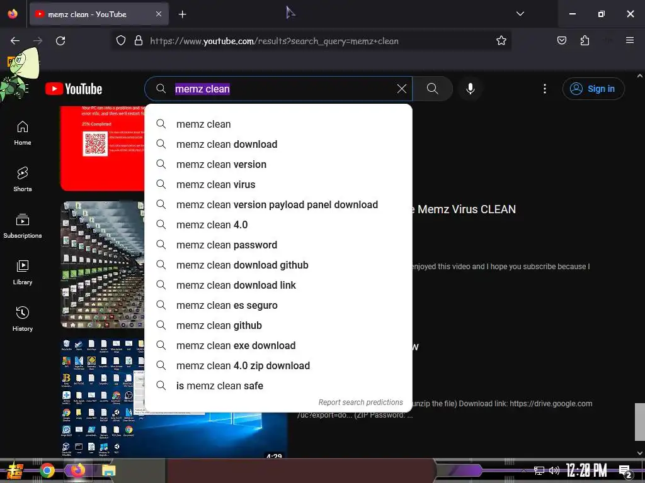
Task: Open the extensions puzzle icon
Action: click(585, 41)
